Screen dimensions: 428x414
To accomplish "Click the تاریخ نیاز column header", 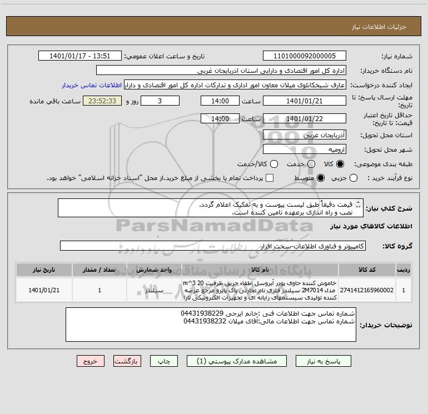I will tap(44, 270).
